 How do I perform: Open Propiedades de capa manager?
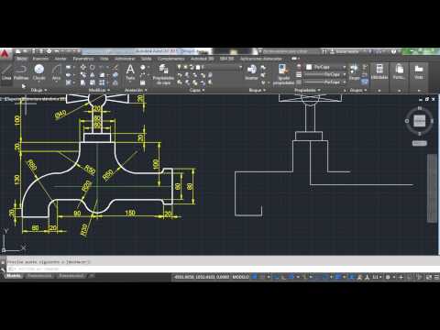[163, 74]
